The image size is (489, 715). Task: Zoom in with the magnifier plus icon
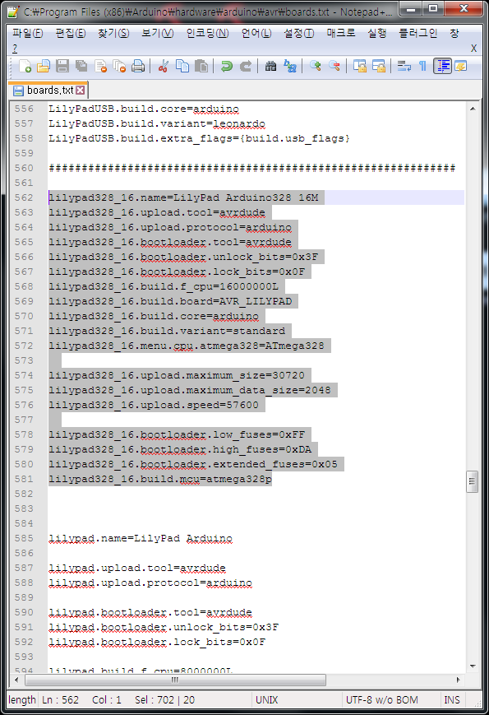315,66
